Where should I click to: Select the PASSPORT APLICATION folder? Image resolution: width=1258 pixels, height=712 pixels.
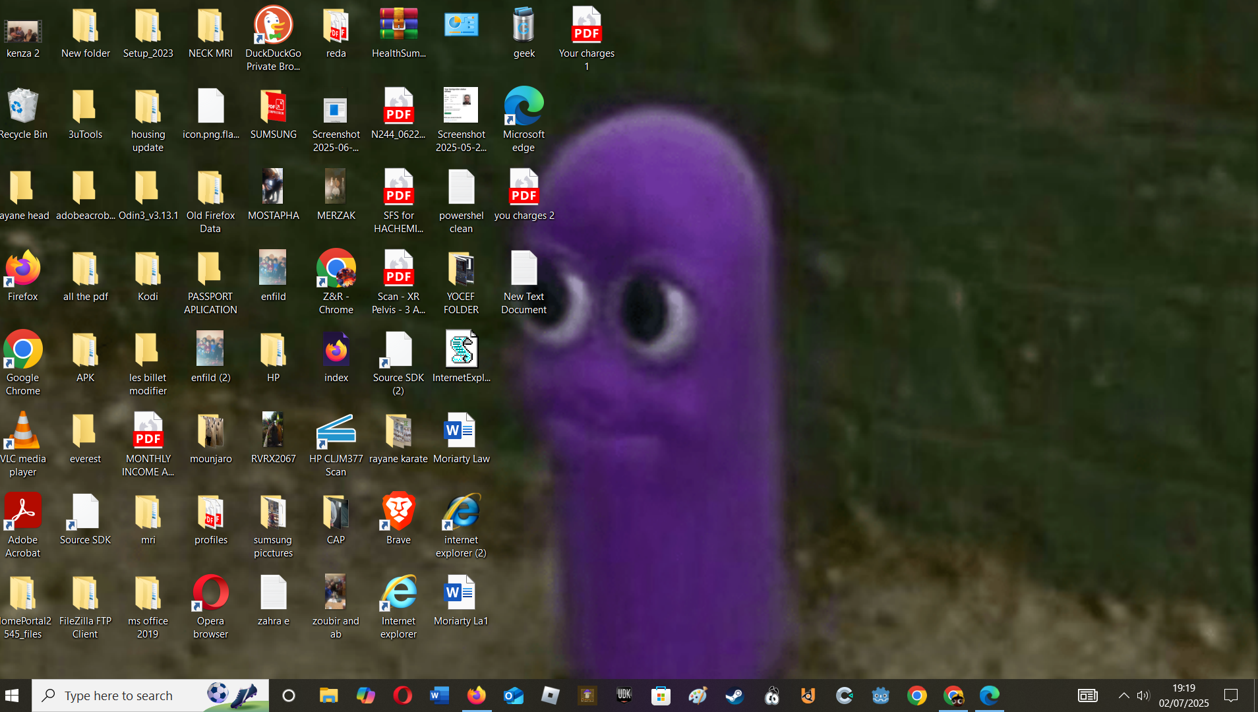point(210,282)
